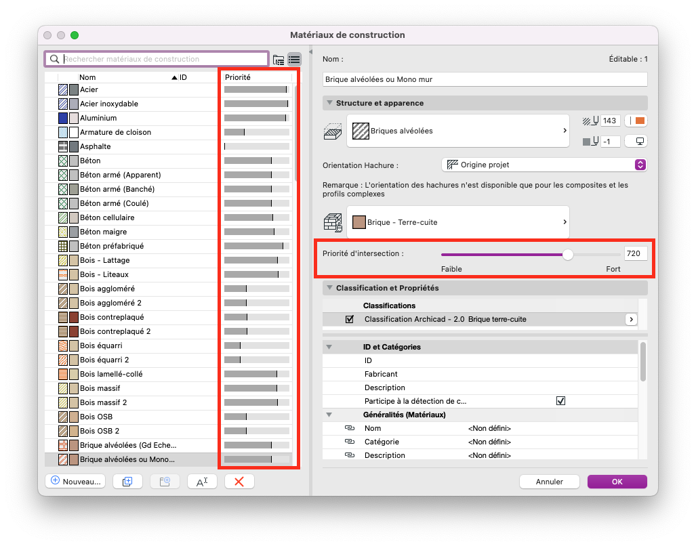The width and height of the screenshot is (696, 546).
Task: Click Béton préfabriqué grid fill icon
Action: click(63, 246)
